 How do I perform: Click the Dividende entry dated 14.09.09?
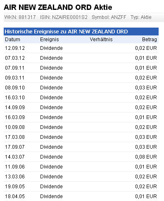click(51, 108)
